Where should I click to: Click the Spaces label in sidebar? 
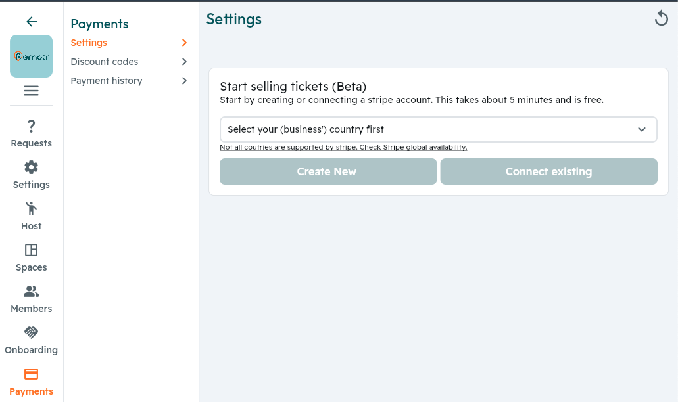point(31,268)
